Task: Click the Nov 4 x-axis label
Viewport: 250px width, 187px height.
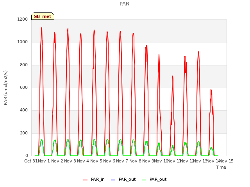Action: [x=83, y=161]
